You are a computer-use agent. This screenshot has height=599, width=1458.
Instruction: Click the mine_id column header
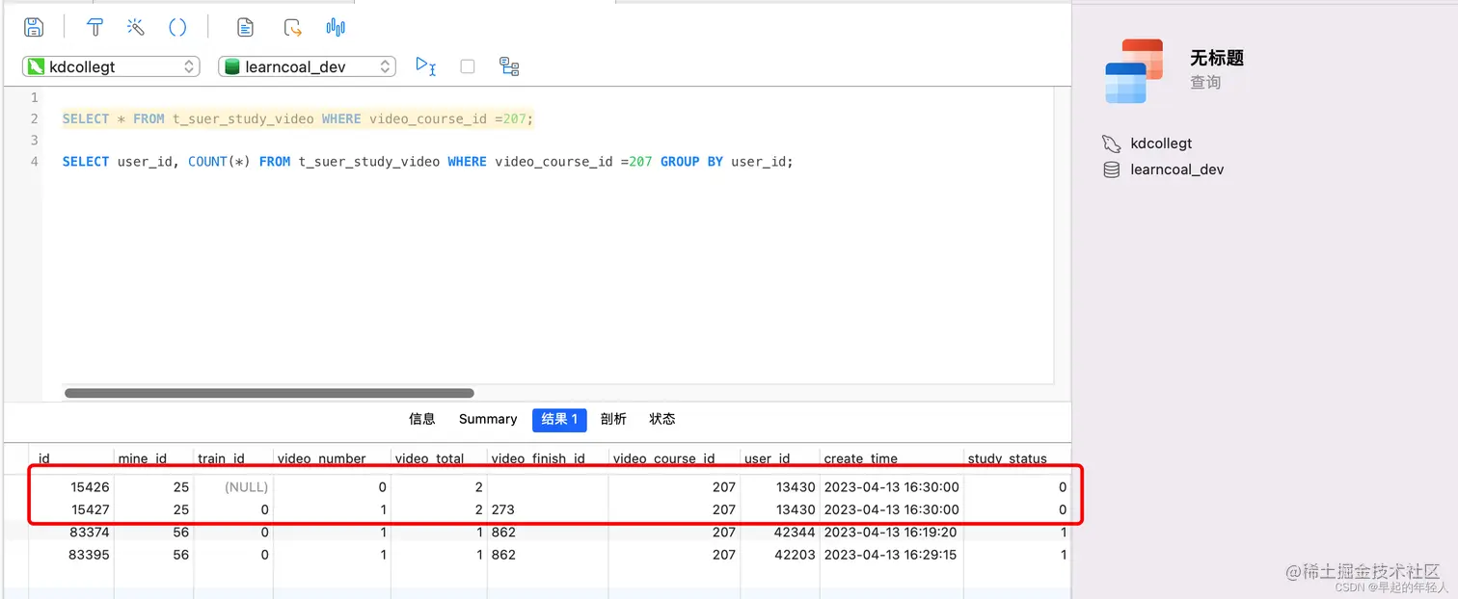[x=152, y=458]
